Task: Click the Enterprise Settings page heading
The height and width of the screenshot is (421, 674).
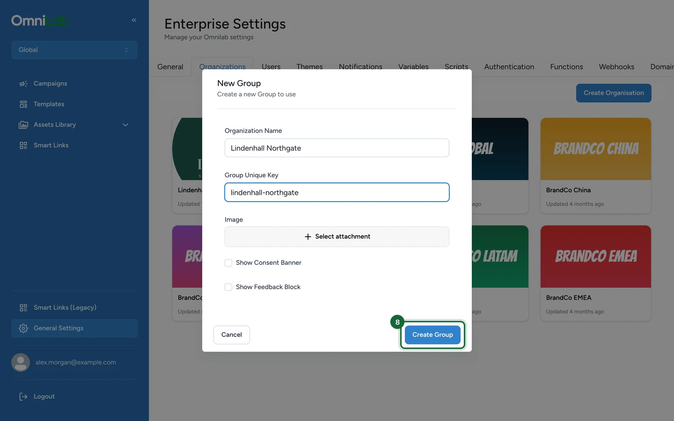Action: (x=225, y=24)
